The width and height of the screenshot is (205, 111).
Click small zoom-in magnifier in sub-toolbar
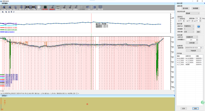click(x=3, y=12)
